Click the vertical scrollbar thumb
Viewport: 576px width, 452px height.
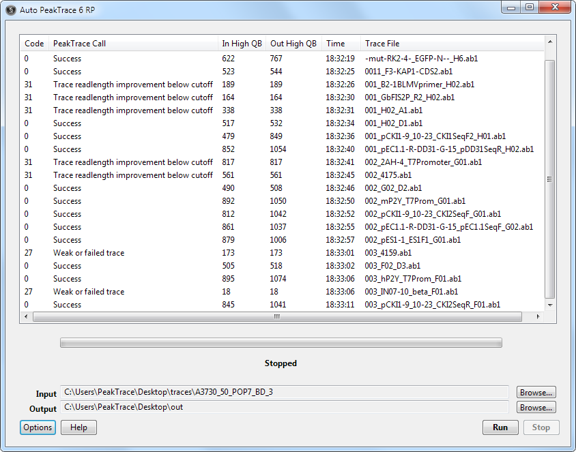550,179
